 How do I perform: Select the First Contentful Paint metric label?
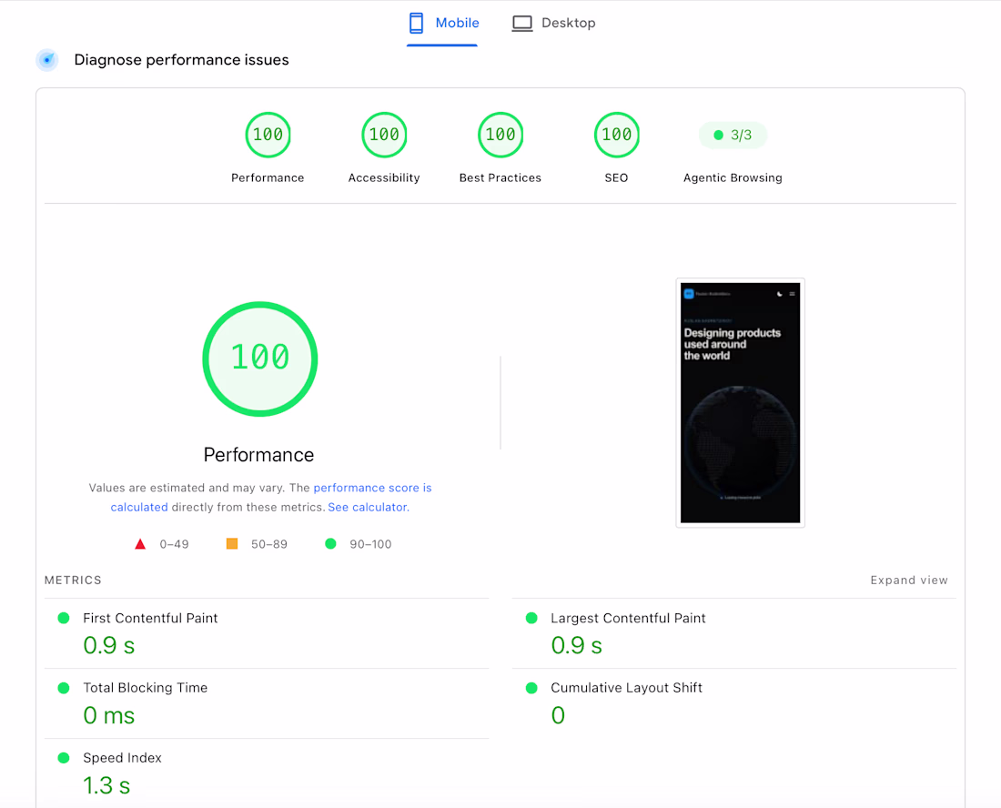coord(151,619)
